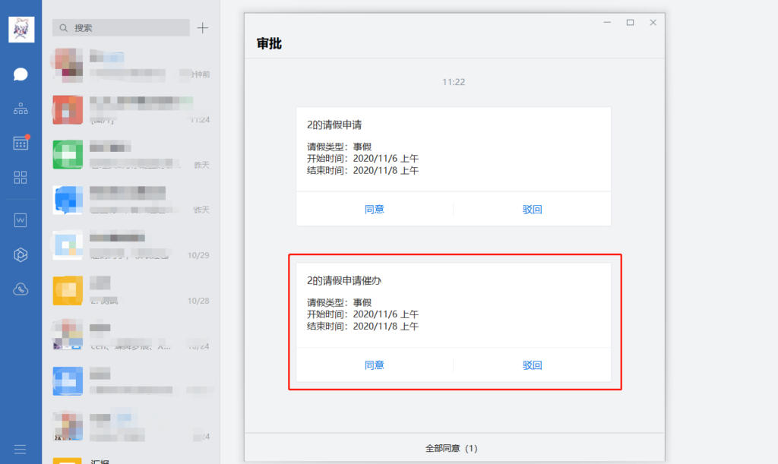Open the cloud drive icon in sidebar

point(21,288)
